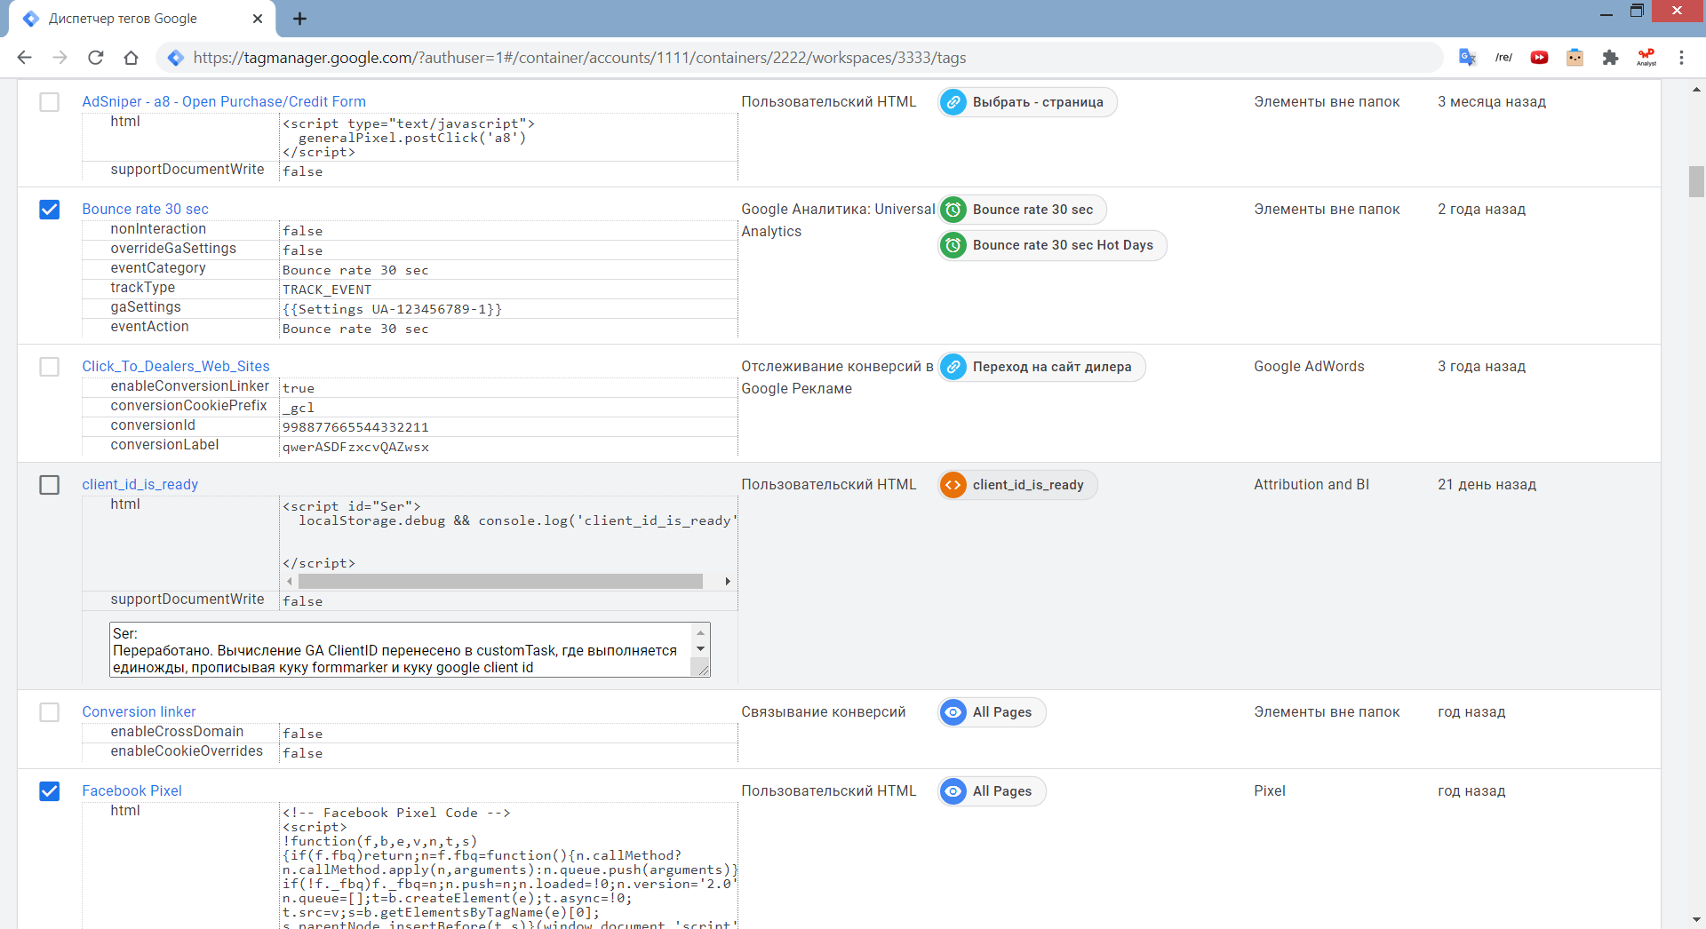Click the {{Settings UA-123456789-1}} value
This screenshot has height=929, width=1706.
[x=392, y=309]
